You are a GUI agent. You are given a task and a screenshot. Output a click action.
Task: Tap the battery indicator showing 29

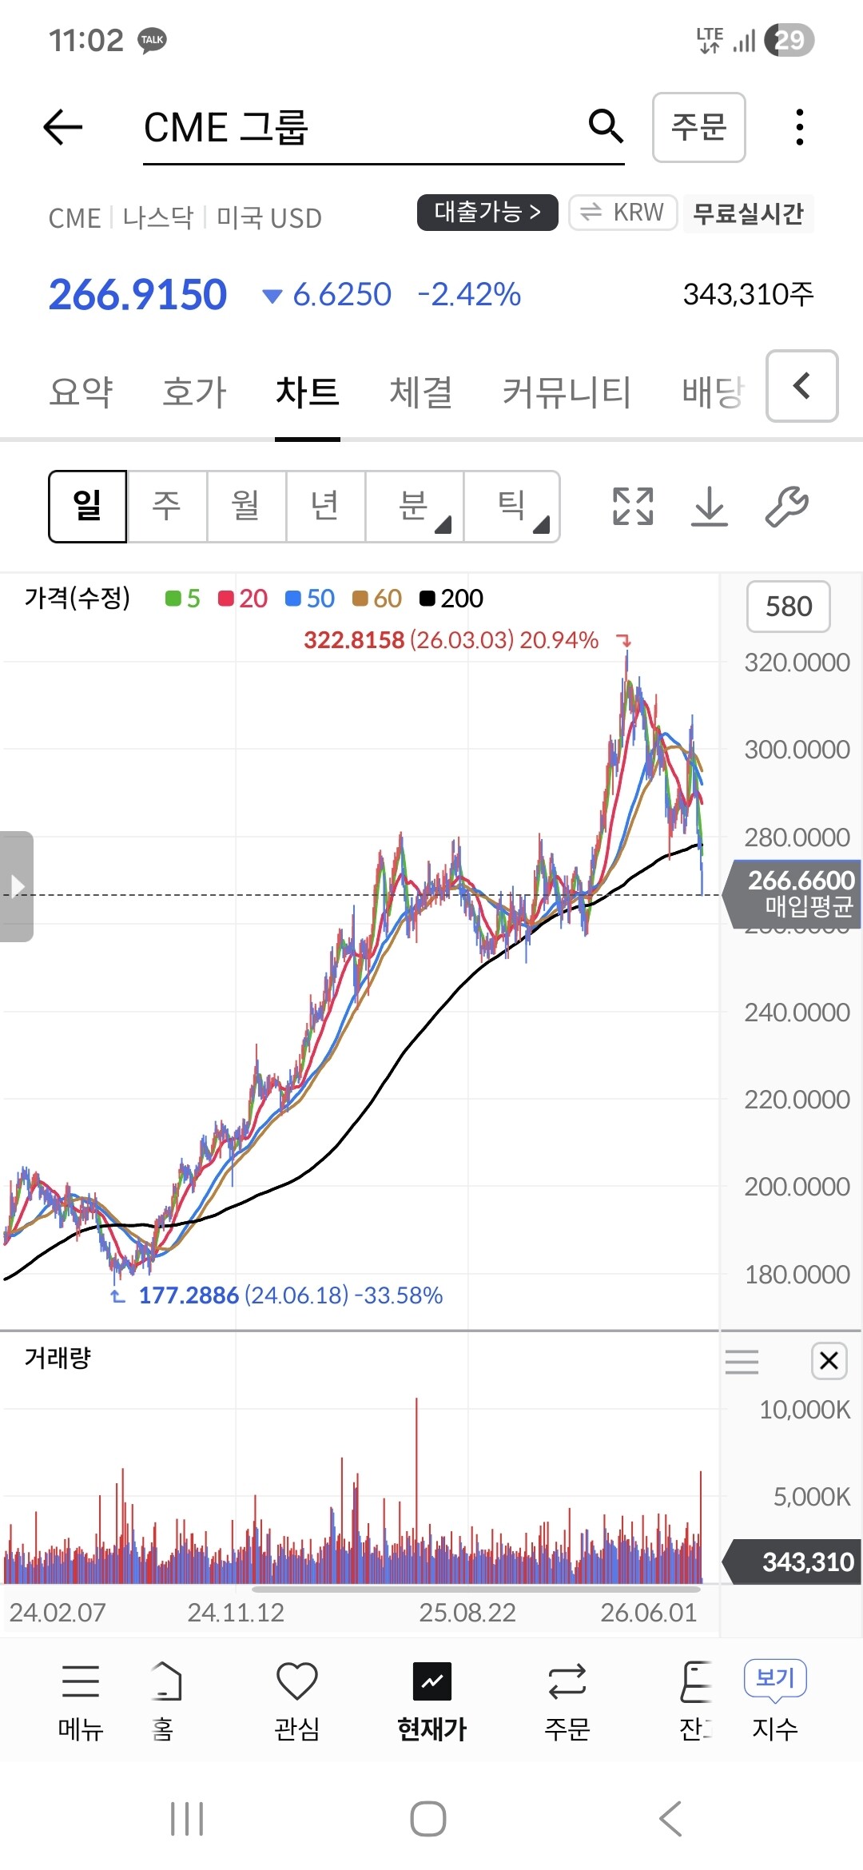click(789, 40)
